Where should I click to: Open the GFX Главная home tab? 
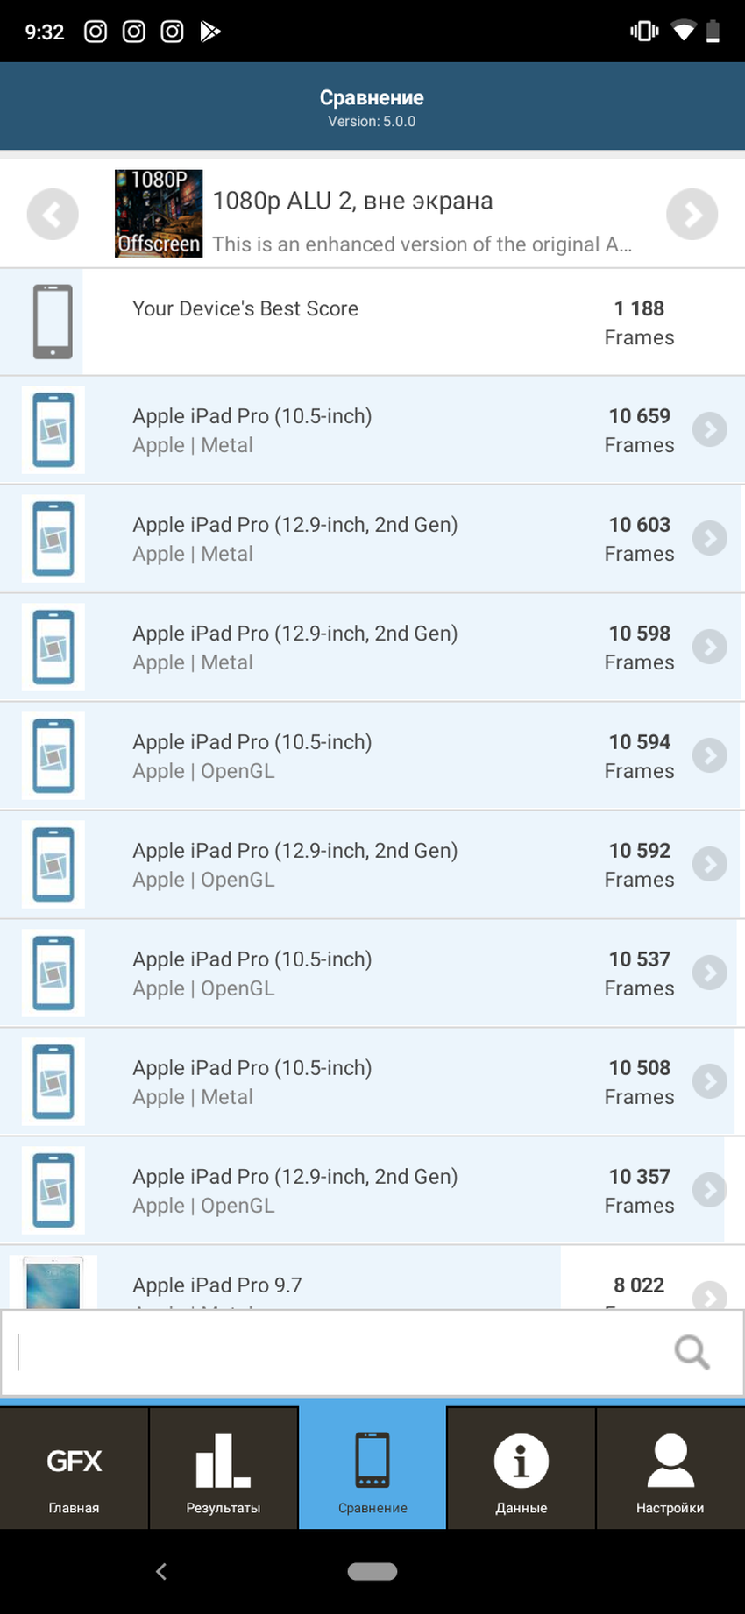(74, 1469)
